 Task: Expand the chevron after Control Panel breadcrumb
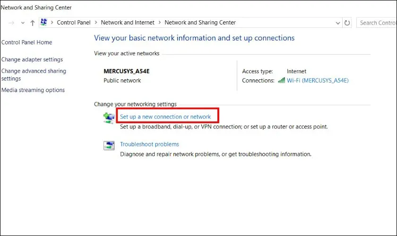pos(95,23)
